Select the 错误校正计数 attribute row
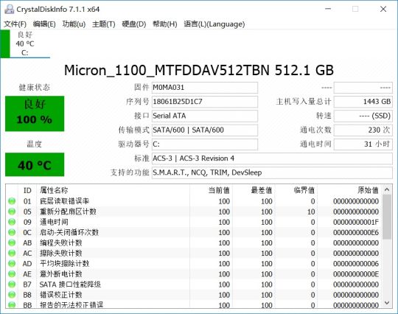The height and width of the screenshot is (314, 398). coord(194,295)
